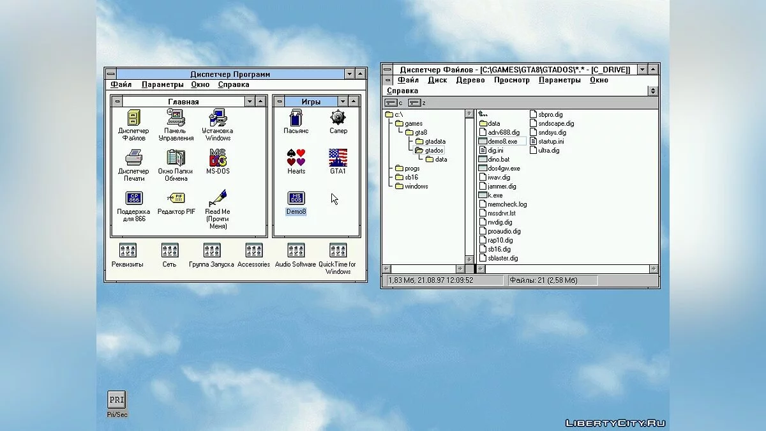
Task: Open Панель Управления control panel icon
Action: click(x=176, y=119)
